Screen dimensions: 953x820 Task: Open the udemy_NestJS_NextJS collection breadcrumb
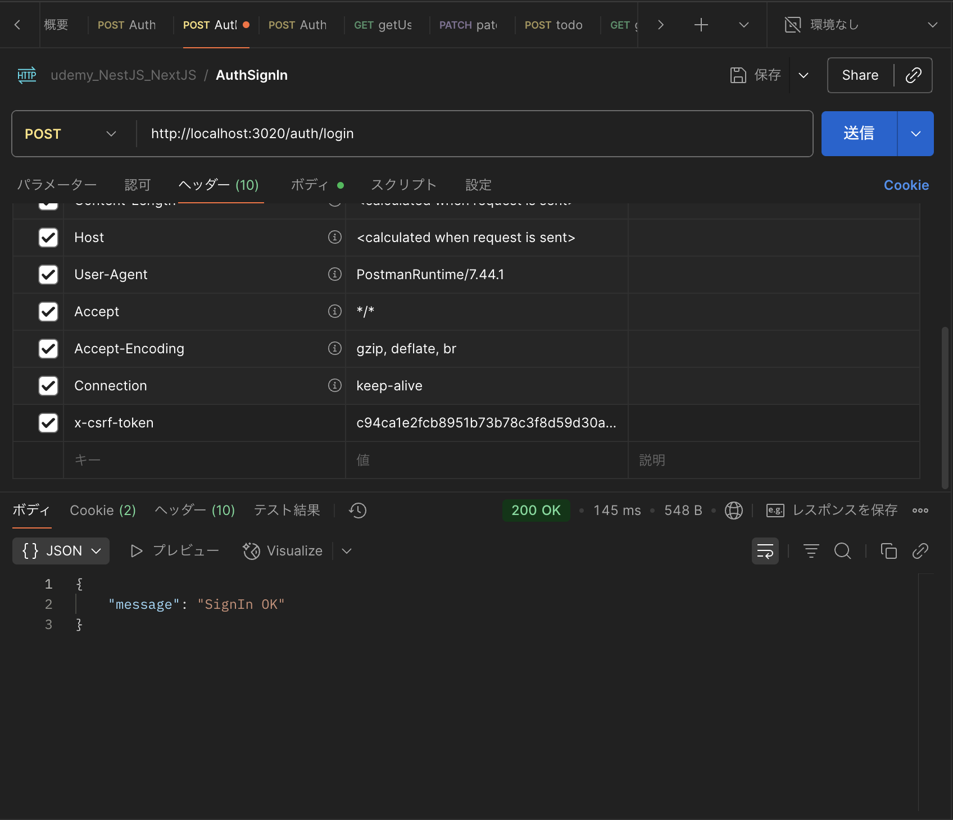(x=124, y=75)
